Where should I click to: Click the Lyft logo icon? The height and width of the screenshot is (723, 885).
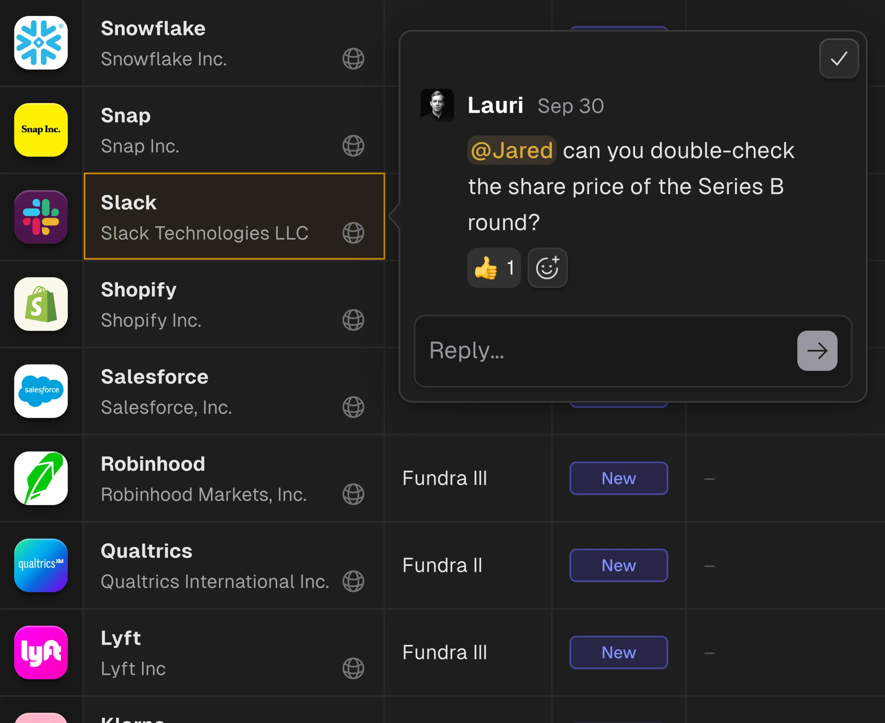coord(41,652)
